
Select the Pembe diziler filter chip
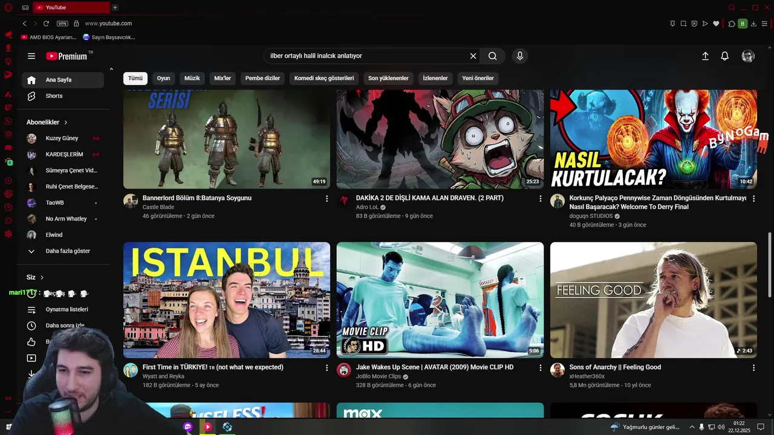262,78
